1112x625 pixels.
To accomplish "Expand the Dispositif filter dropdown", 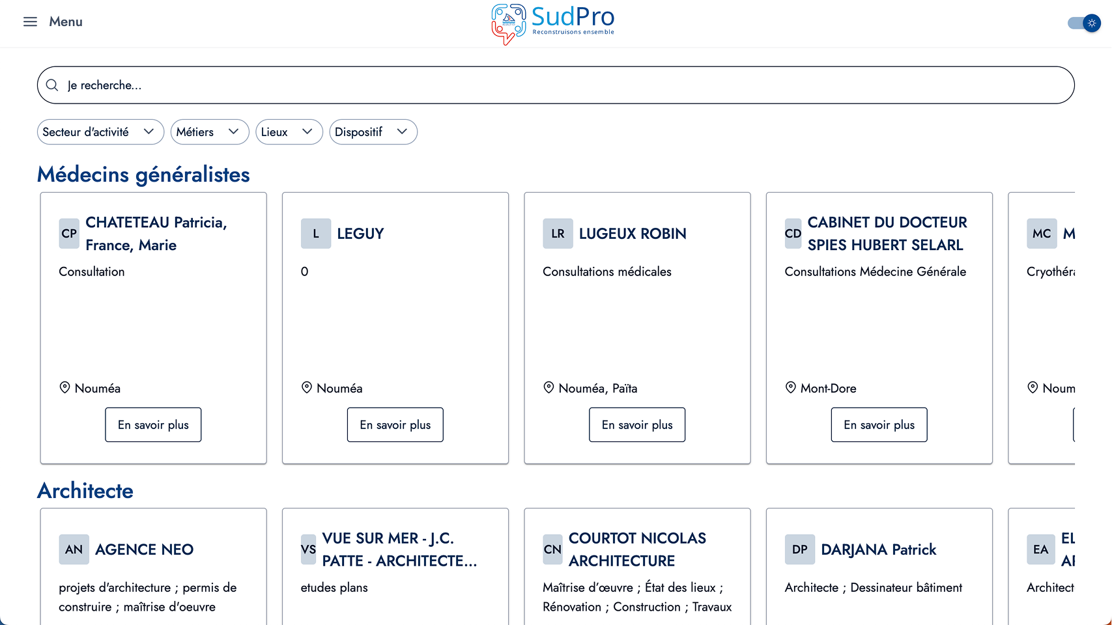I will (x=373, y=132).
